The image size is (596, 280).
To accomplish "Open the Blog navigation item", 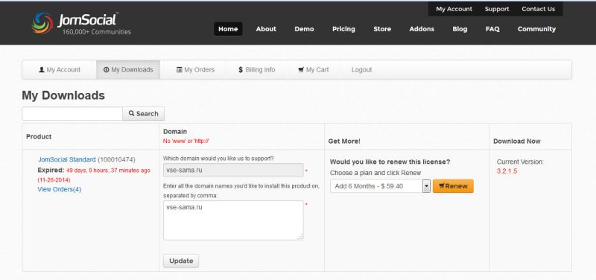I will point(460,29).
